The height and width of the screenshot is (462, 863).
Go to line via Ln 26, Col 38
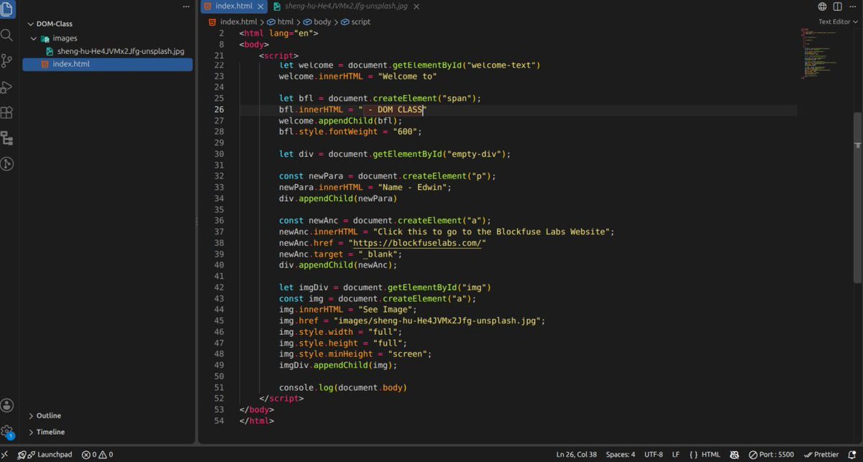pos(577,455)
